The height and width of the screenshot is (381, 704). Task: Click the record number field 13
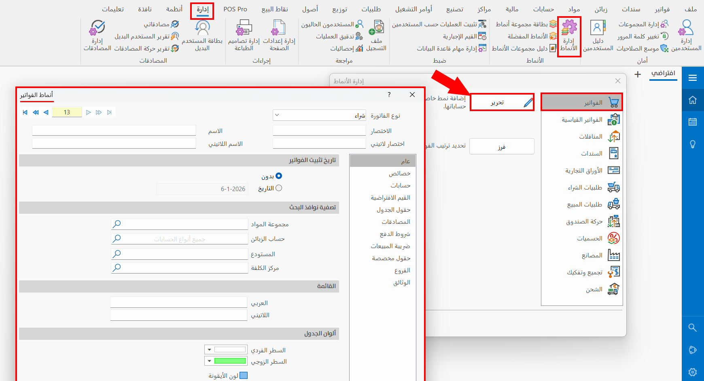click(67, 112)
